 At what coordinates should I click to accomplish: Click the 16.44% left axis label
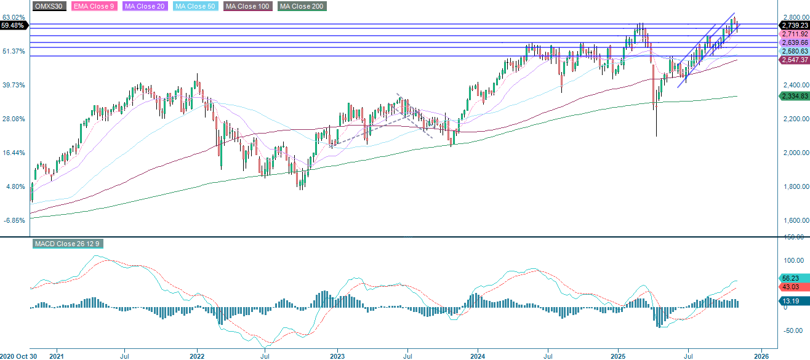pyautogui.click(x=14, y=153)
